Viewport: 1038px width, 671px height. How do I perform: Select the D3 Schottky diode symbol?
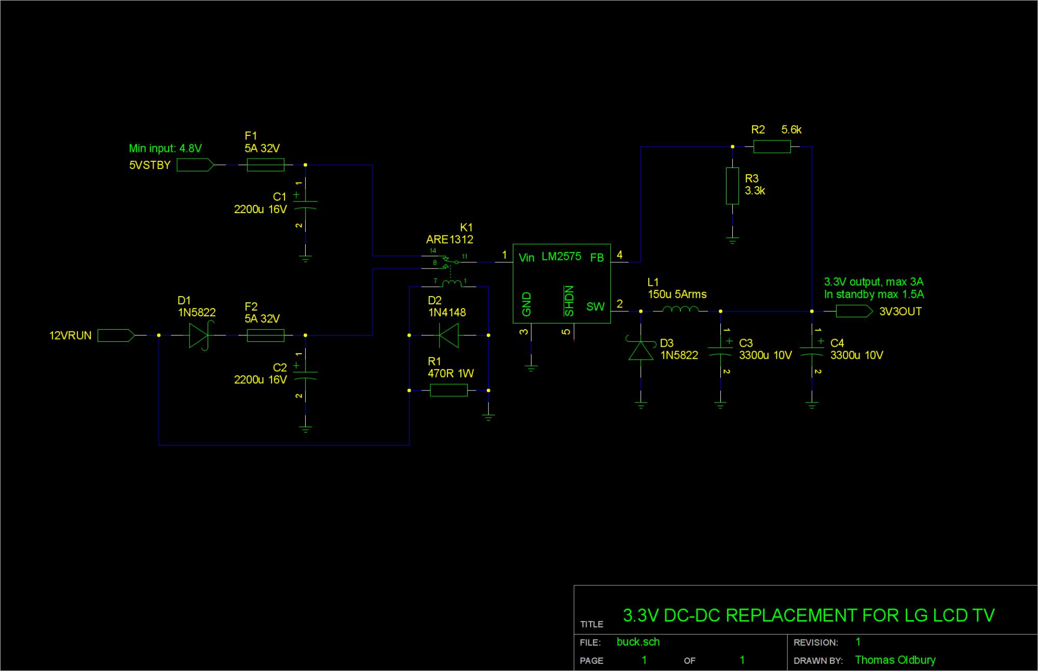pos(641,351)
